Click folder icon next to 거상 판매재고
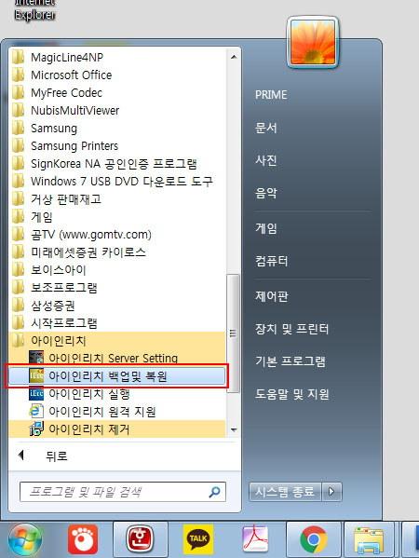The image size is (419, 558). point(18,198)
